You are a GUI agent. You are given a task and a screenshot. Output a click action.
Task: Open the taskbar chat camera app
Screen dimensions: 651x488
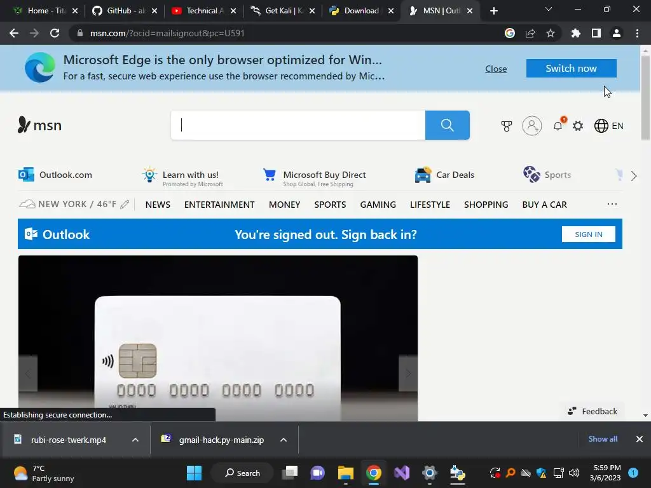318,473
